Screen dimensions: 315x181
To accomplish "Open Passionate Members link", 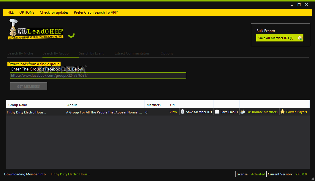I will pos(262,112).
